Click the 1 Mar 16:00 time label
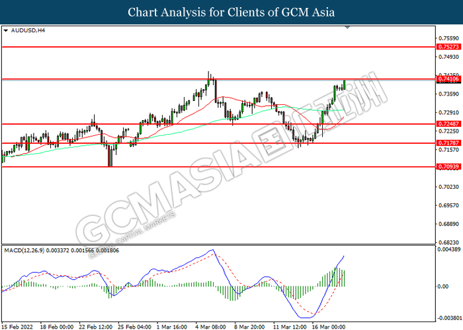The height and width of the screenshot is (330, 463). click(172, 327)
